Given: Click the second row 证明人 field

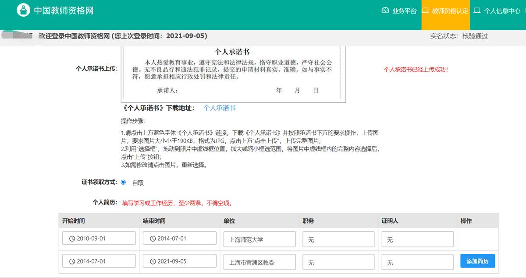Looking at the screenshot, I should (x=417, y=260).
